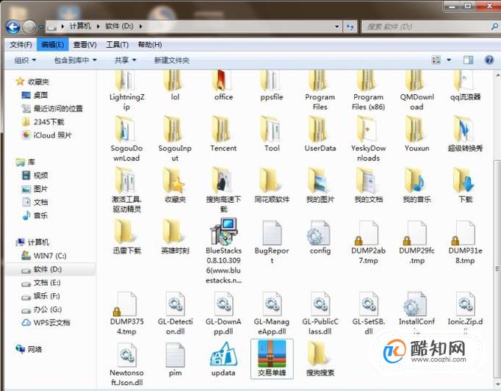The image size is (501, 391).
Task: Open the 包含到库中 dropdown
Action: [75, 60]
